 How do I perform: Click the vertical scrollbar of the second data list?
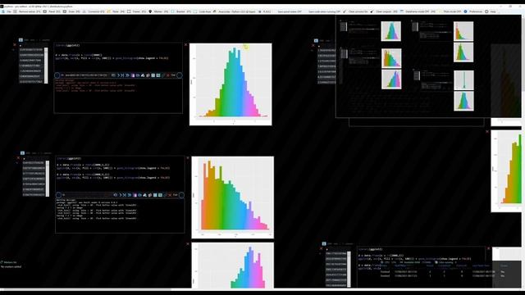pos(48,179)
